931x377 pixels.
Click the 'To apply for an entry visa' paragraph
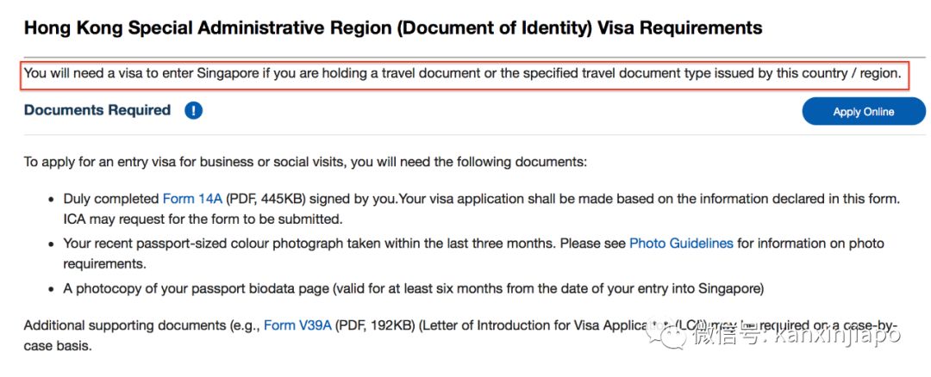(305, 161)
